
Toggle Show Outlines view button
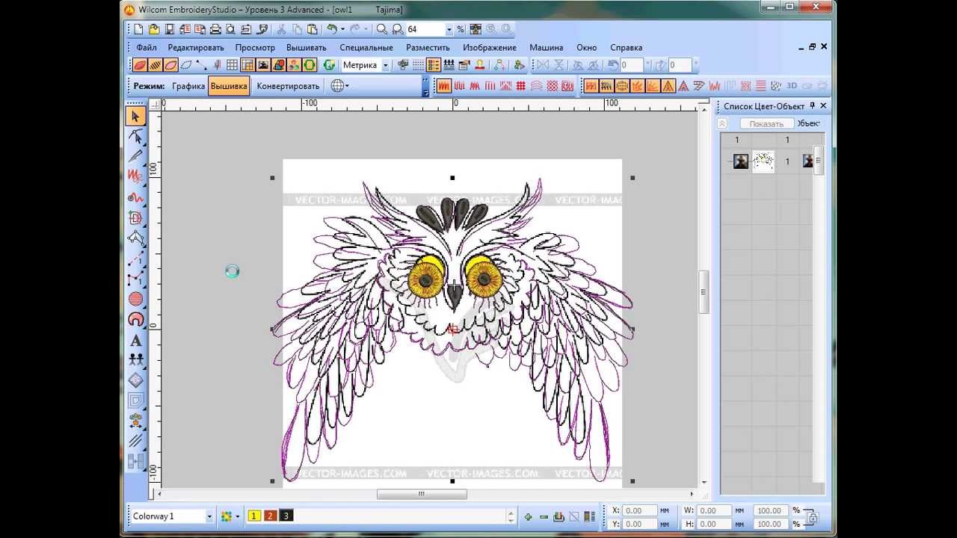click(x=170, y=65)
